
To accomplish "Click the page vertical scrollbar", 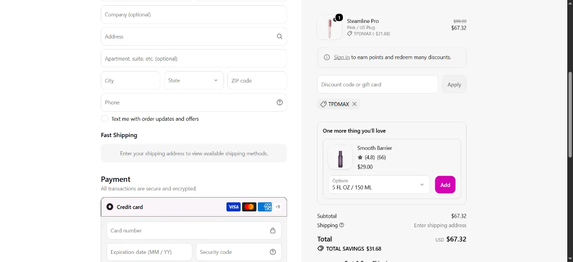I will pyautogui.click(x=570, y=115).
